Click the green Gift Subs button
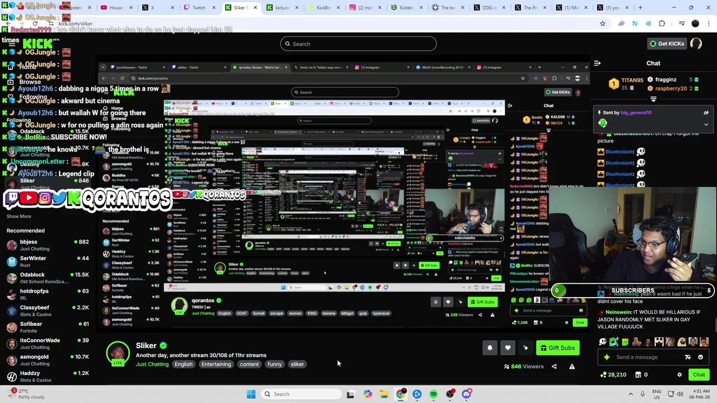The height and width of the screenshot is (403, 717). coord(557,348)
